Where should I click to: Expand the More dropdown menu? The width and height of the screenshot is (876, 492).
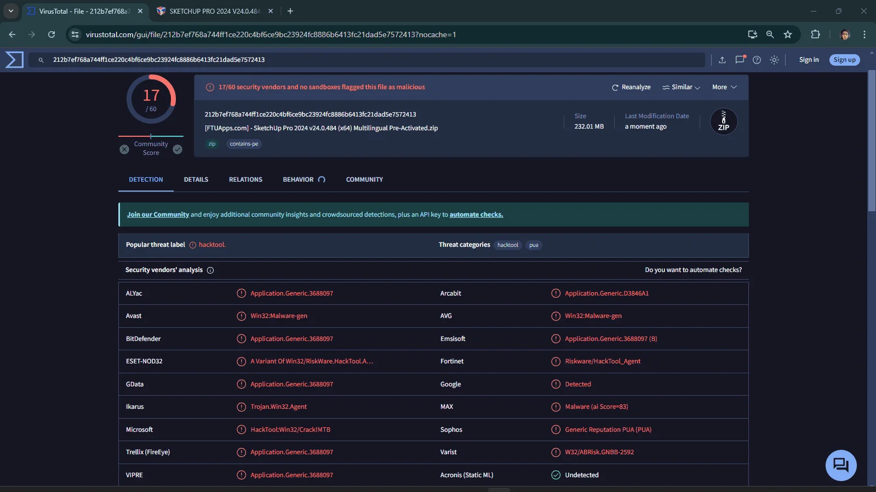724,88
